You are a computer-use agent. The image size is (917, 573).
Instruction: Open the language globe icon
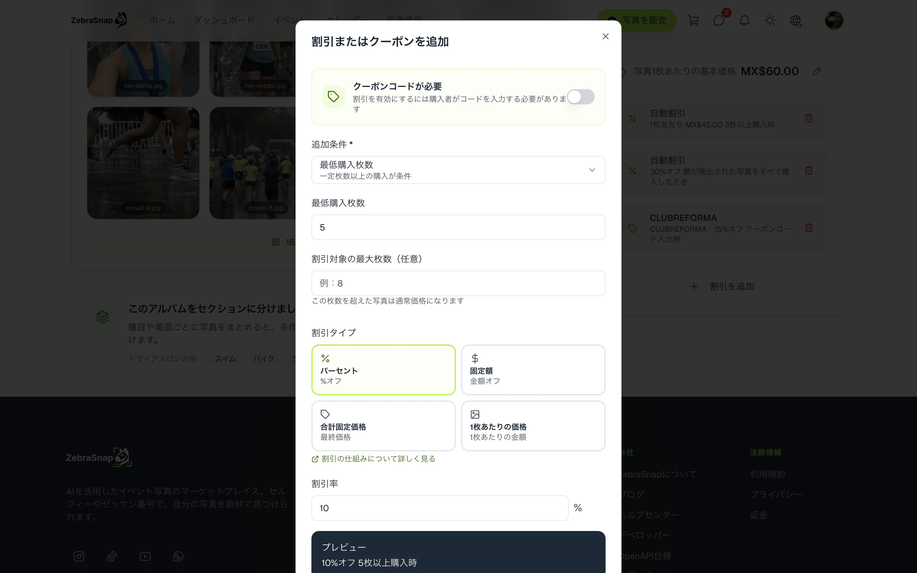795,20
